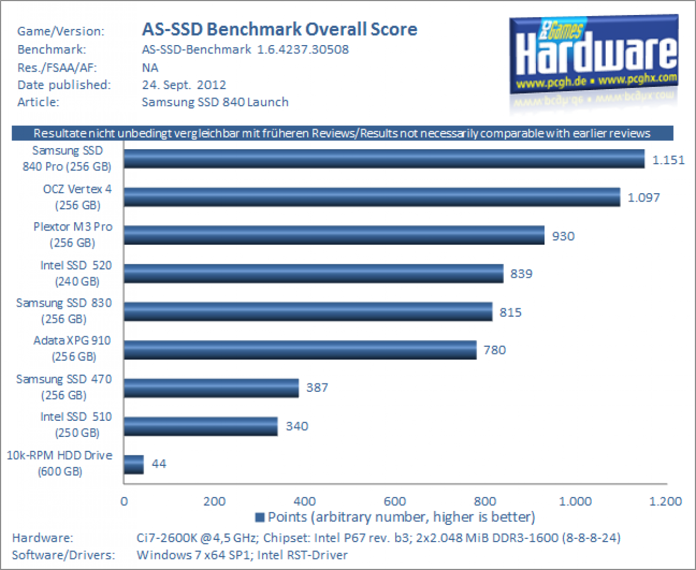Click the score value 1.097
Image resolution: width=696 pixels, height=570 pixels.
pyautogui.click(x=644, y=198)
